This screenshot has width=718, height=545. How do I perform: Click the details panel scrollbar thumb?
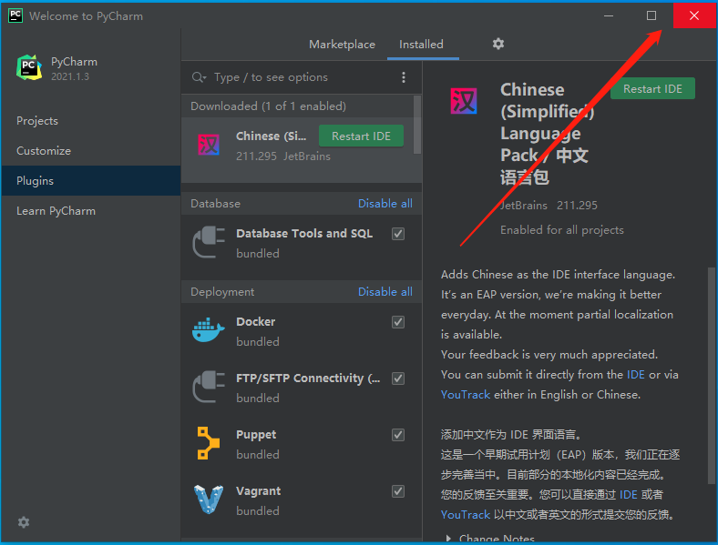click(x=711, y=375)
